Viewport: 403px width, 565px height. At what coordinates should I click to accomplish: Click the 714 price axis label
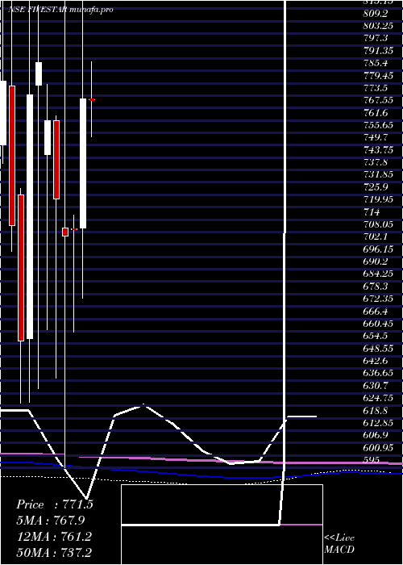(372, 212)
